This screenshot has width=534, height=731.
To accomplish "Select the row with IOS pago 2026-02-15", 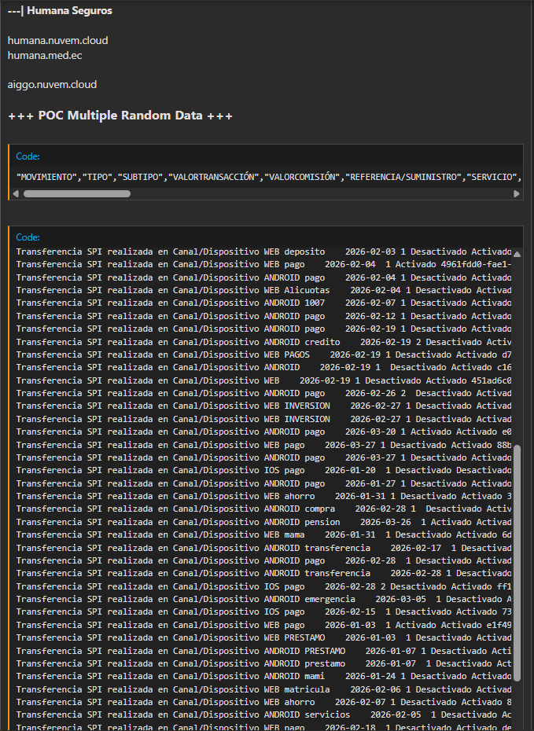I will (x=264, y=612).
